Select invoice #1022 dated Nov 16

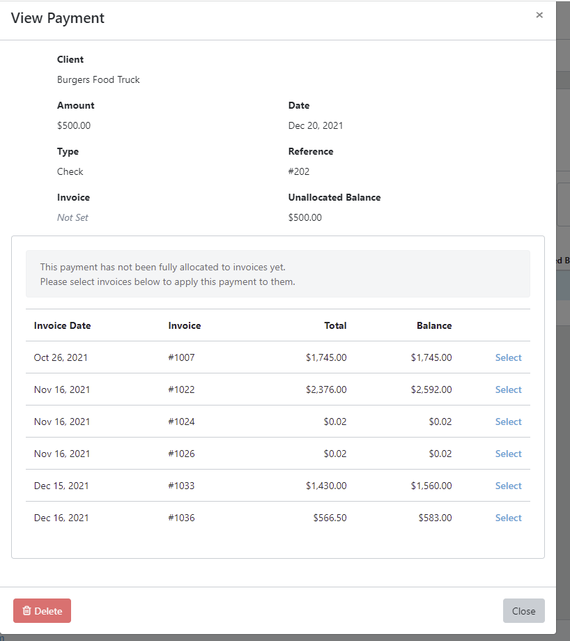[x=508, y=389]
